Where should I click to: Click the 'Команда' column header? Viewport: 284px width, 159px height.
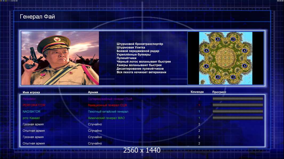(197, 92)
